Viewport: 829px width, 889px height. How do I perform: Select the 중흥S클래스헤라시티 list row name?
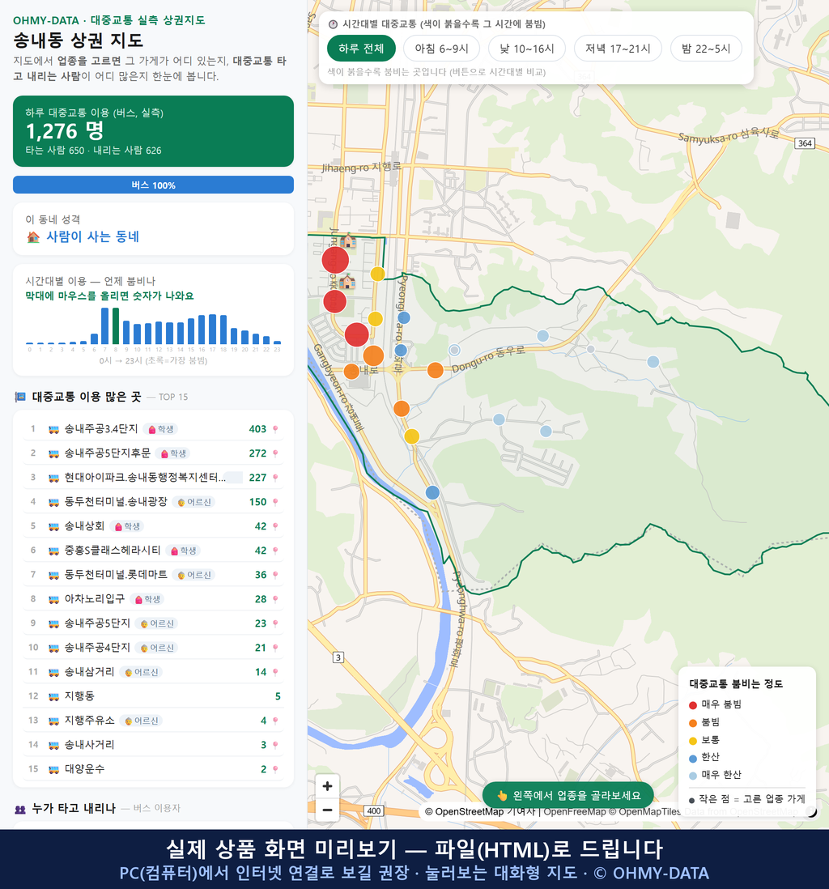(113, 551)
